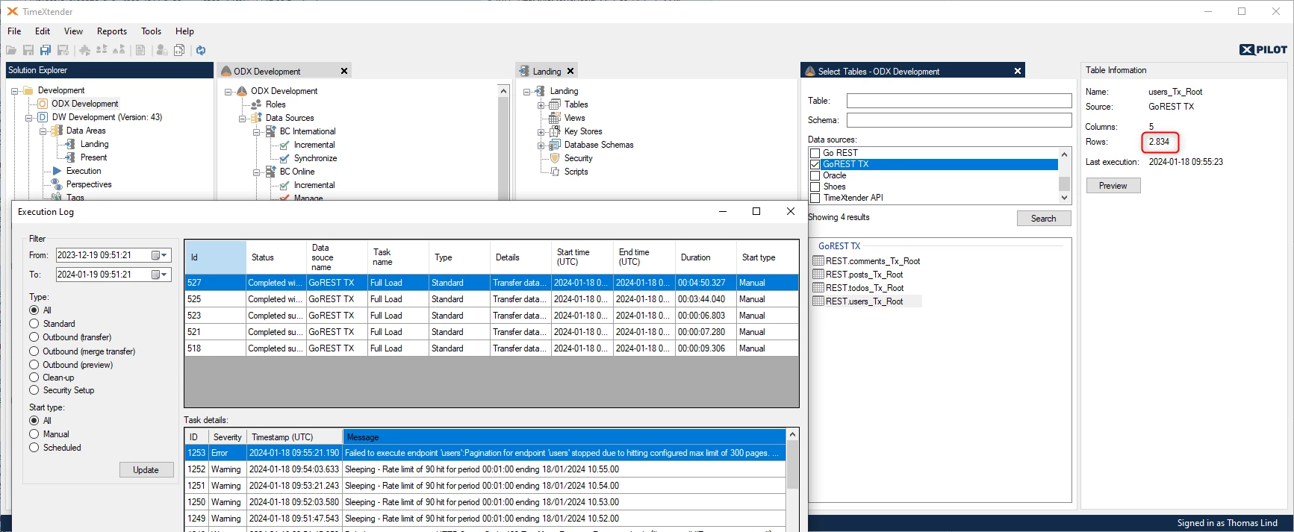Click the Views icon in Landing tree

[555, 118]
